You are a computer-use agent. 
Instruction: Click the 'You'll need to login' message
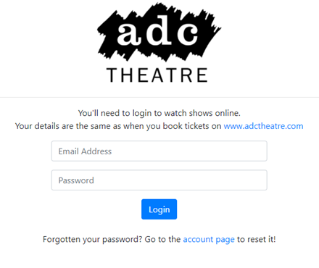[x=159, y=113]
